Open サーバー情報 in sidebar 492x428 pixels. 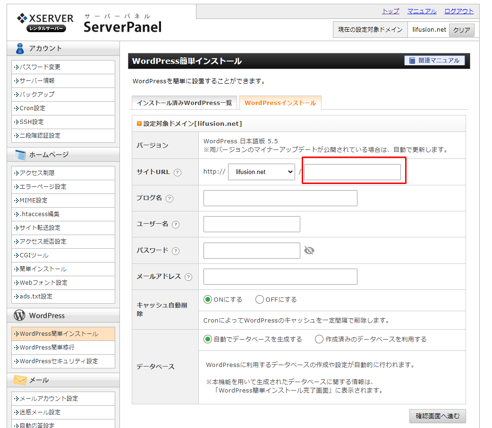click(x=63, y=81)
